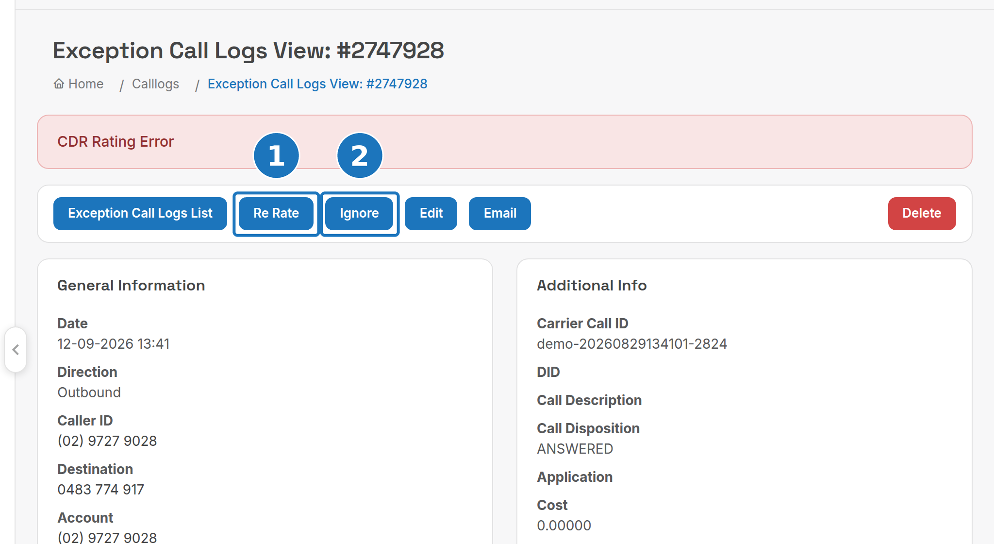
Task: Click the 'Carrier Call ID' label
Action: (x=582, y=323)
